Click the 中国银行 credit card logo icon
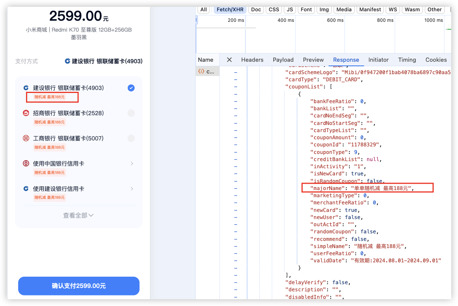458x306 pixels. (26, 163)
